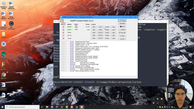Screen dimensions: 194x109
Task: View Apache Logs
Action: click(x=113, y=27)
